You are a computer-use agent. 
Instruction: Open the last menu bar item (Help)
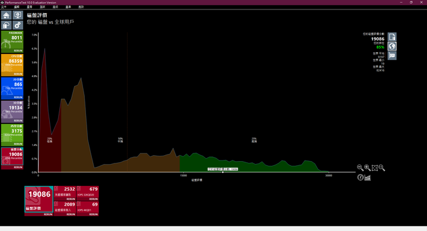(81, 7)
